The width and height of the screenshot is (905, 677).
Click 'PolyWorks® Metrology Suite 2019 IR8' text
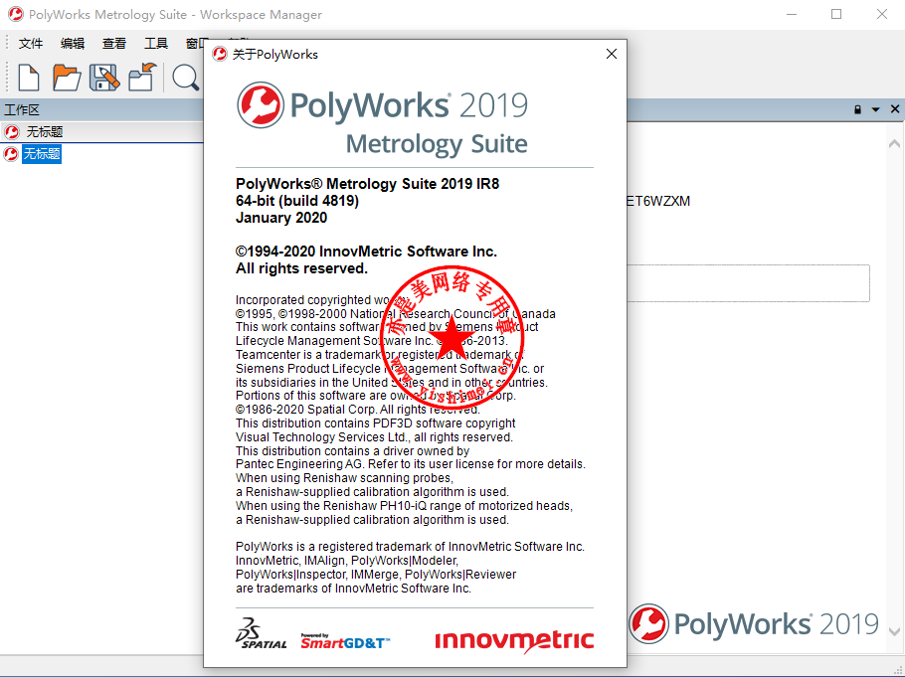pos(368,184)
